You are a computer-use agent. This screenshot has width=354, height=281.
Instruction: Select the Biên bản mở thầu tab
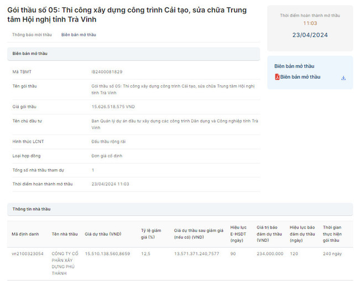pos(78,34)
